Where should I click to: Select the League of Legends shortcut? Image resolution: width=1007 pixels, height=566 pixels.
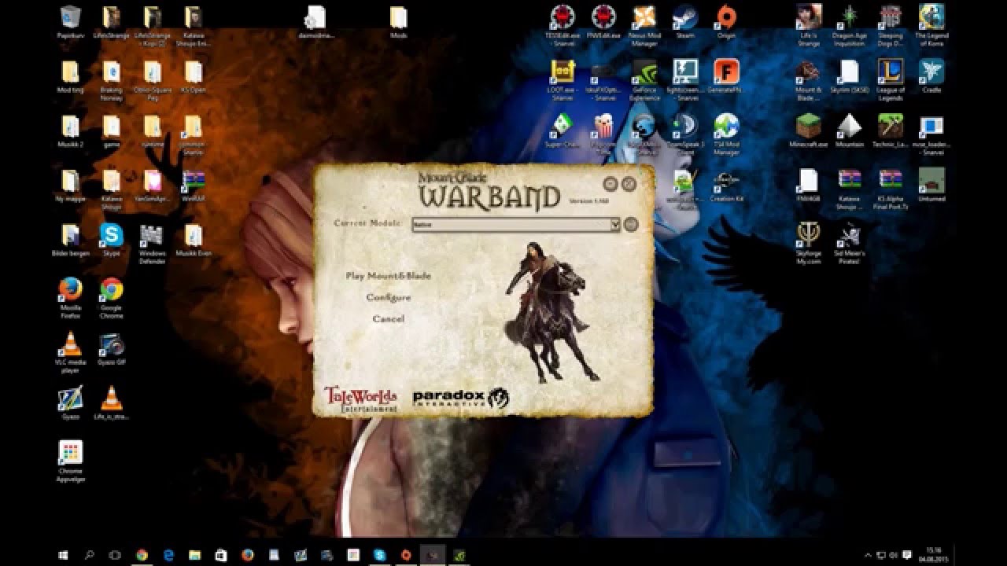point(891,79)
